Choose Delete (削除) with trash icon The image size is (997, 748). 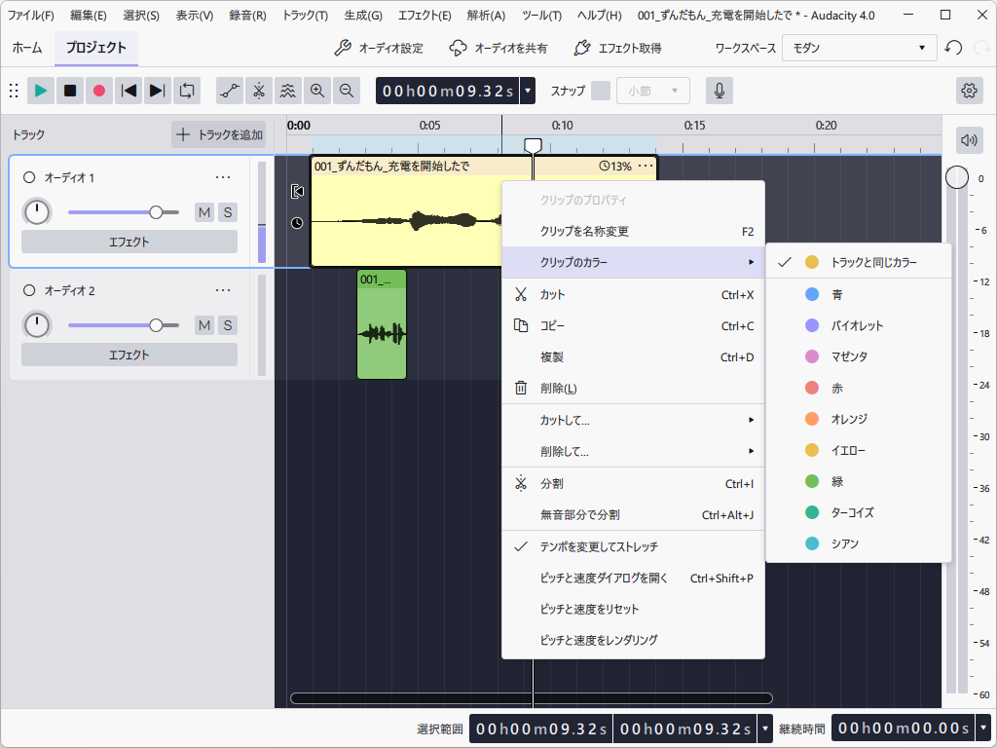pyautogui.click(x=633, y=388)
